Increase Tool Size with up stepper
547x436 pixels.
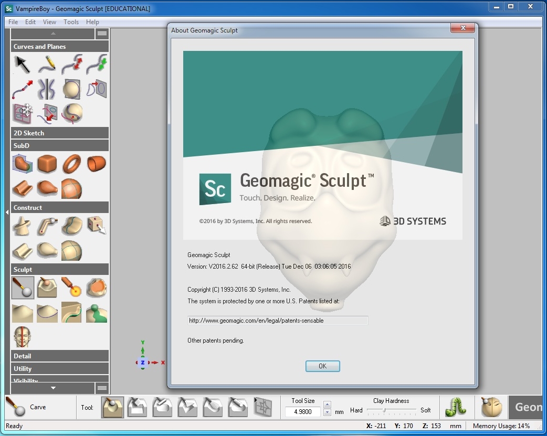point(327,405)
